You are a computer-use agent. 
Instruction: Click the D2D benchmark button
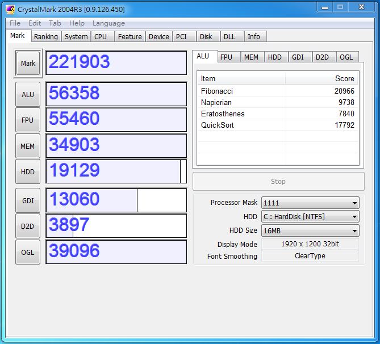point(28,226)
